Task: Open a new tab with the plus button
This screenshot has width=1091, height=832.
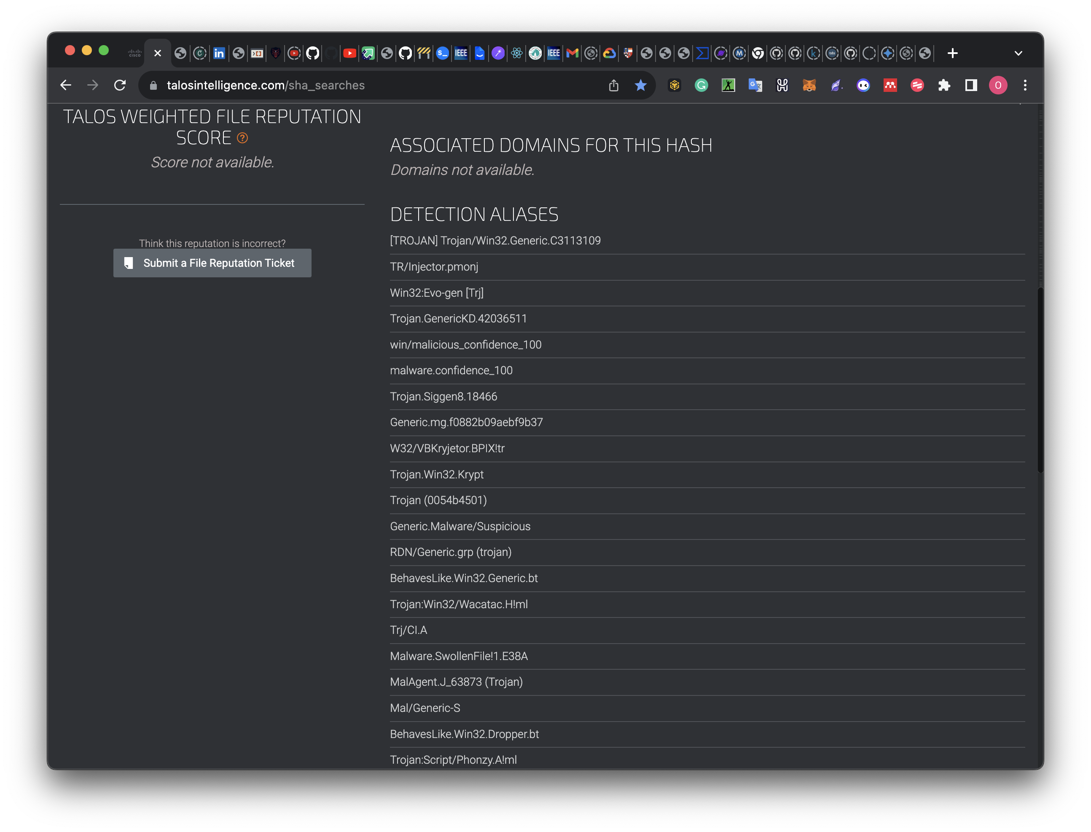Action: coord(952,53)
